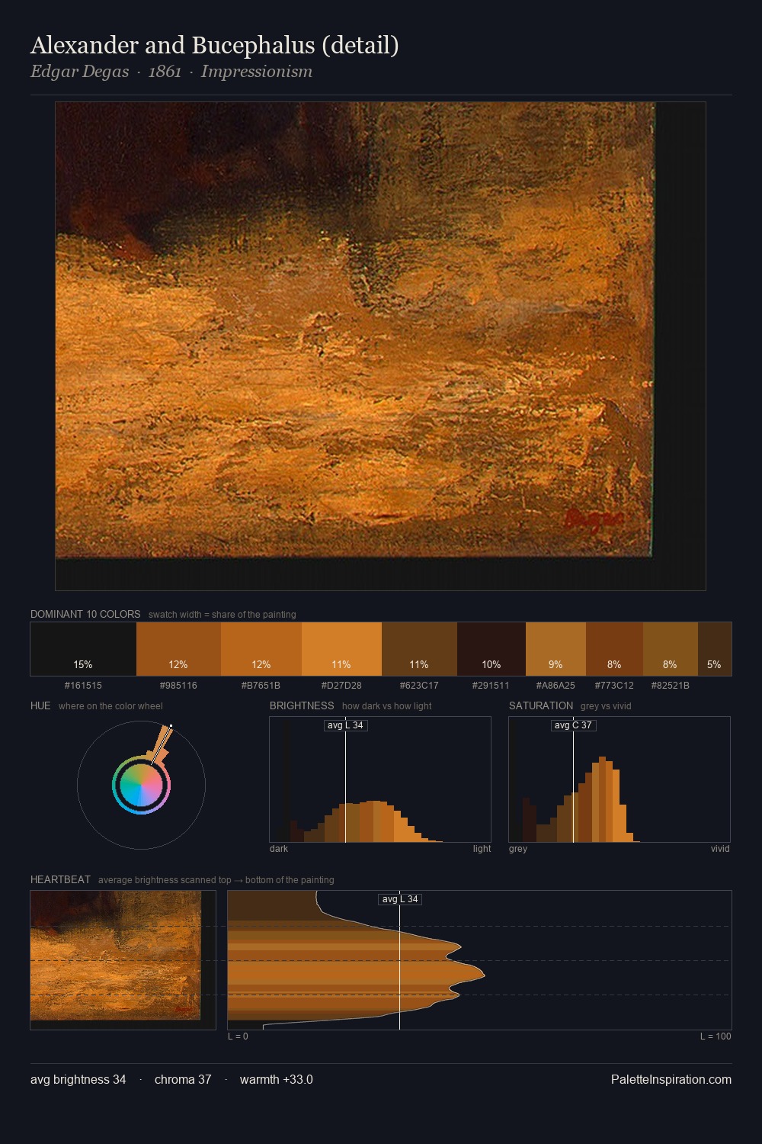Screen dimensions: 762x1144
Task: Click the hex code #623C17
Action: pos(419,685)
